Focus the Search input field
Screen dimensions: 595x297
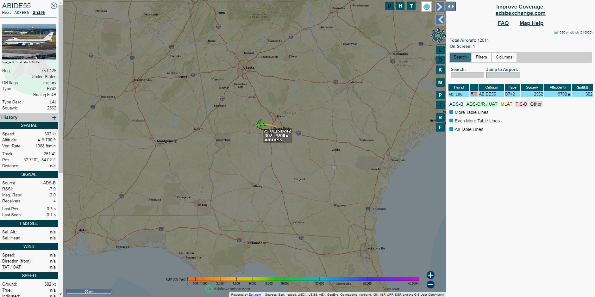(x=467, y=75)
